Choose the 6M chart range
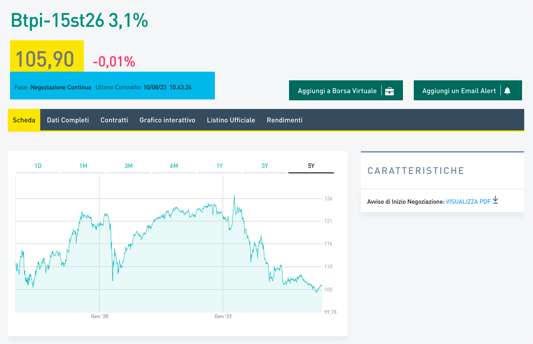 (x=174, y=166)
